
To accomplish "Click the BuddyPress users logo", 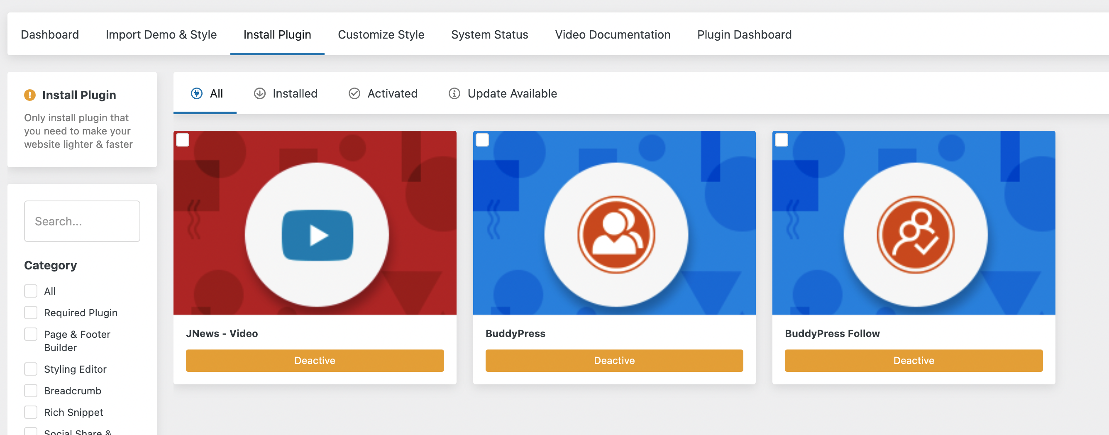I will pyautogui.click(x=616, y=235).
